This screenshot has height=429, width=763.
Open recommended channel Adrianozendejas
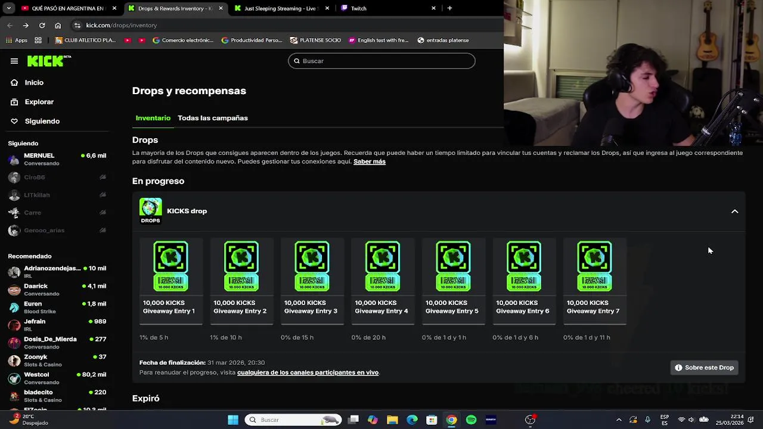(57, 272)
